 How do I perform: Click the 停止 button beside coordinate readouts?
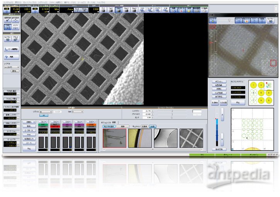pyautogui.click(x=238, y=103)
